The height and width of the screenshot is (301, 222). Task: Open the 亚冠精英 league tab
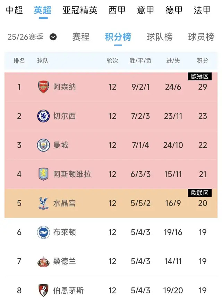click(80, 10)
